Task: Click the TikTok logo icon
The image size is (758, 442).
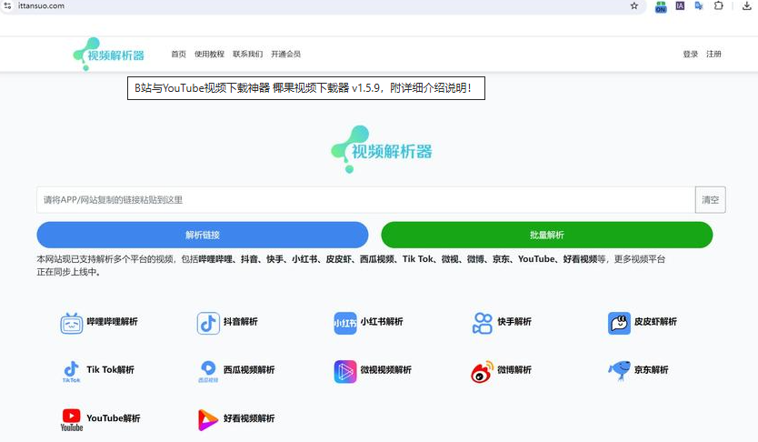Action: (72, 371)
